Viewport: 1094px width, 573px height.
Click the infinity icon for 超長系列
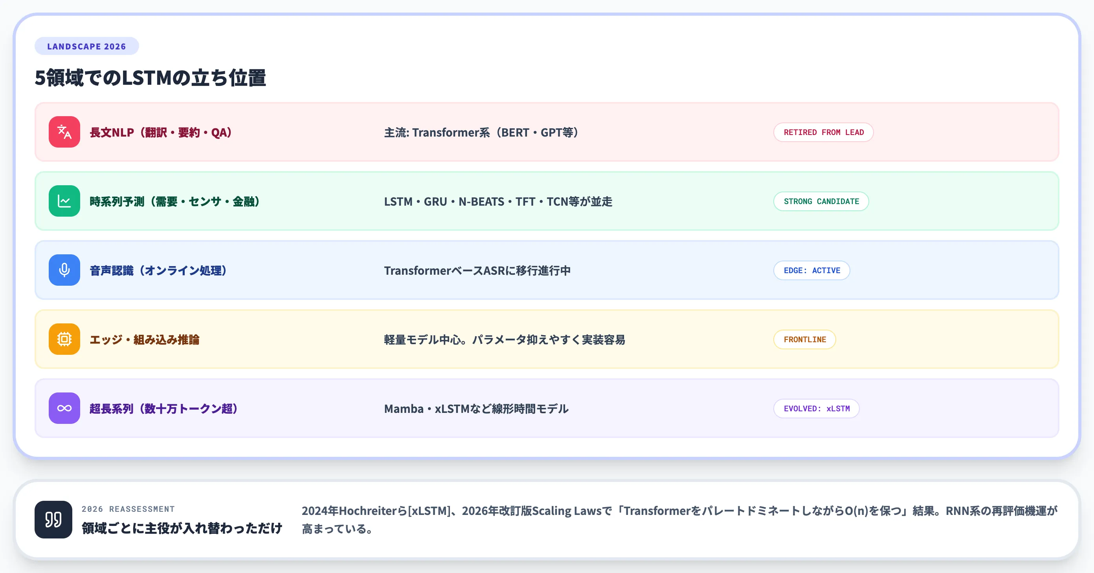pyautogui.click(x=64, y=409)
